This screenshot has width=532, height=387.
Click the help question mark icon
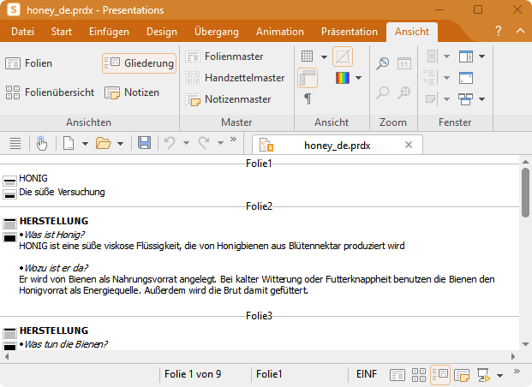[498, 31]
